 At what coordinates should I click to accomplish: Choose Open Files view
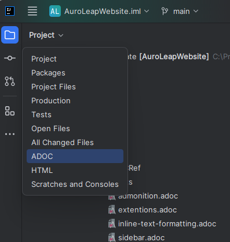[x=75, y=129]
